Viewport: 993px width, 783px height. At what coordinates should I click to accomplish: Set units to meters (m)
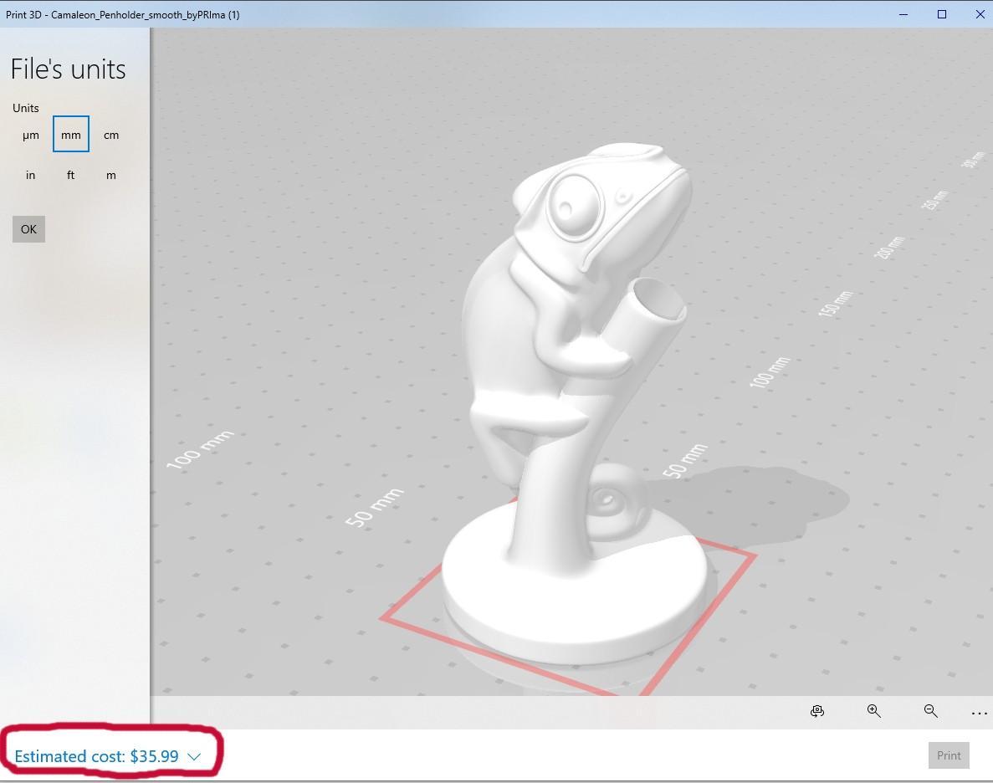click(110, 175)
